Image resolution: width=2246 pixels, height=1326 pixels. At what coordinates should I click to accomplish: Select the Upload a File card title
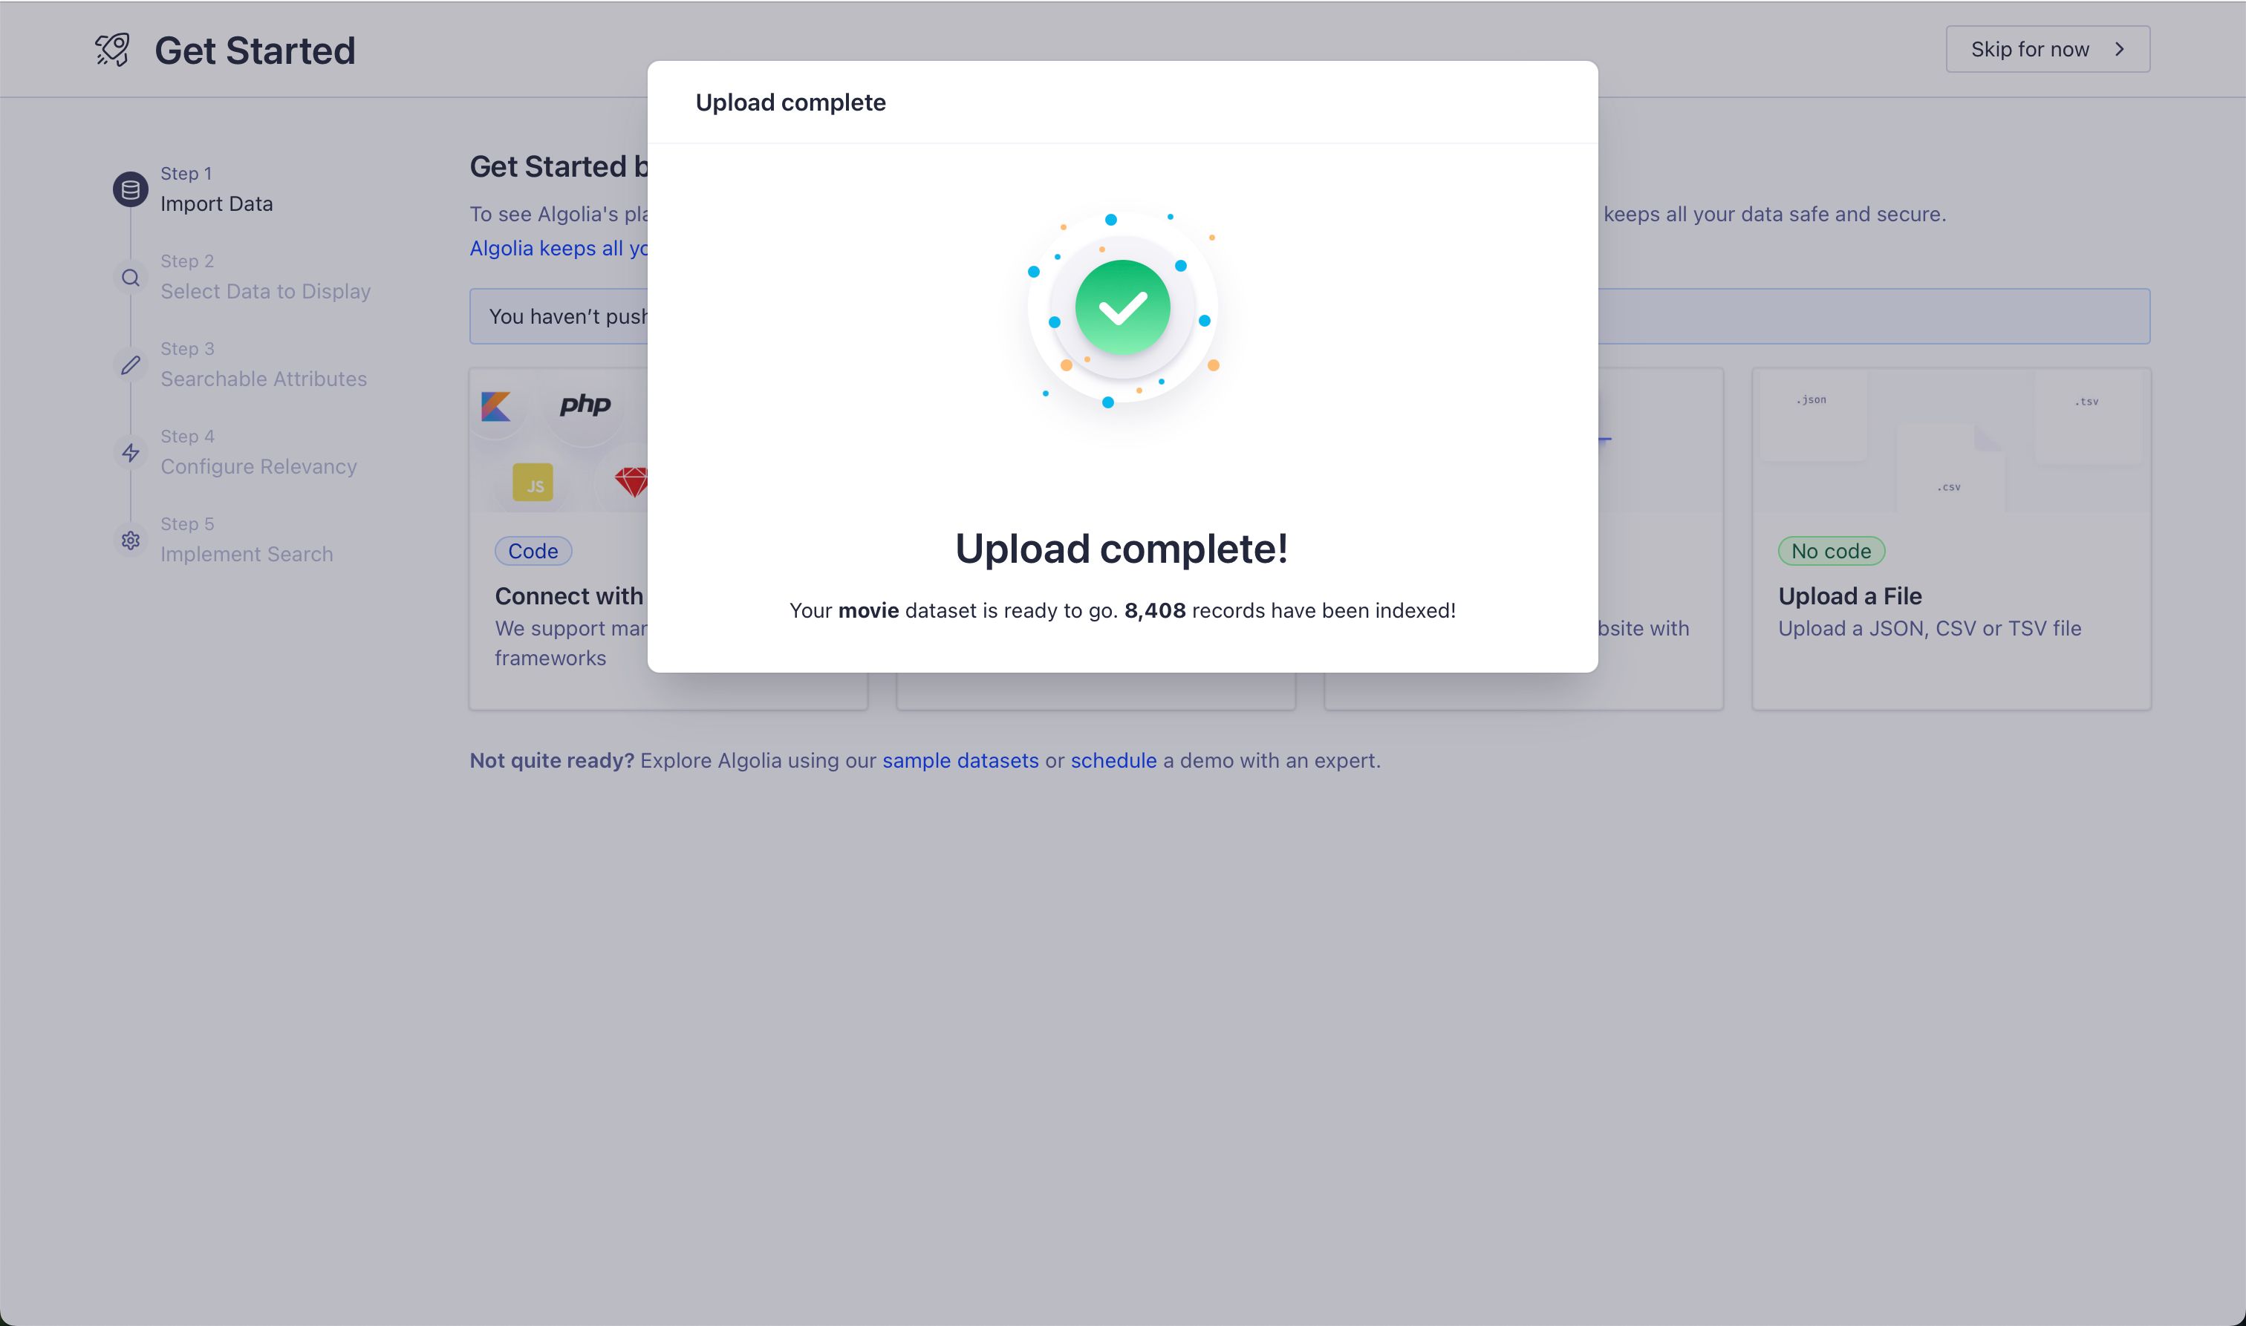point(1849,596)
